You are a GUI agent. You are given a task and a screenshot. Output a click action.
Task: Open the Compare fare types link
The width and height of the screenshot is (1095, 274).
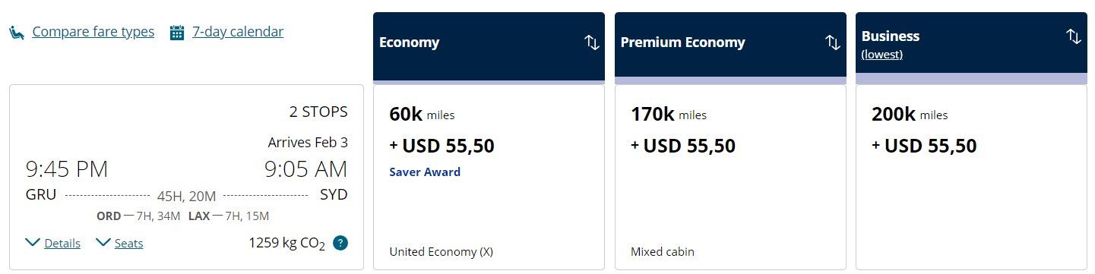[x=93, y=32]
